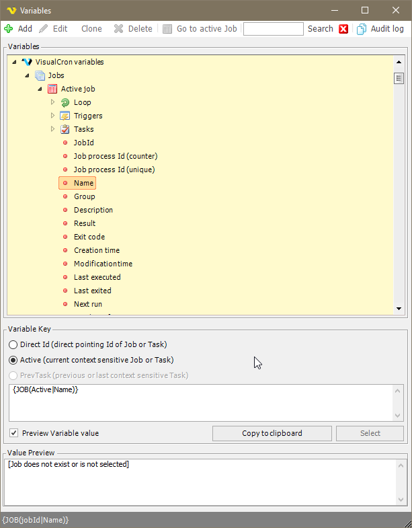Viewport: 412px width, 528px height.
Task: Open the Audit log icon
Action: (x=362, y=29)
